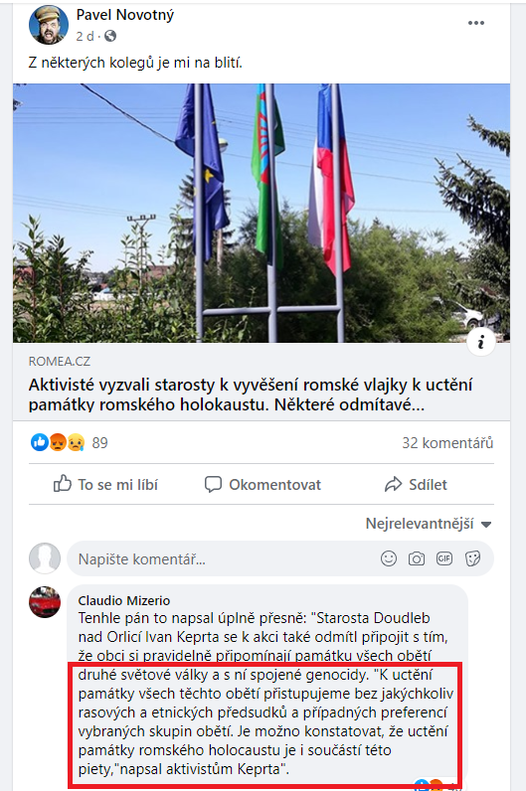Open Pavel Novotný's profile name
The image size is (526, 791).
coord(124,15)
